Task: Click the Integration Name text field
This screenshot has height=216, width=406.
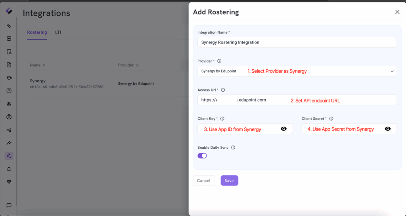Action: point(297,42)
